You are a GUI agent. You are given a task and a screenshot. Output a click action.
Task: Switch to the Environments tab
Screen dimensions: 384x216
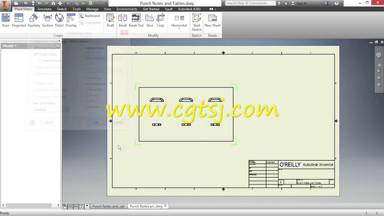[127, 9]
